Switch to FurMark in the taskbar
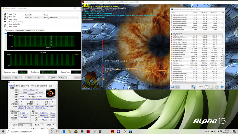Viewport: 238px width, 134px height. (x=112, y=132)
